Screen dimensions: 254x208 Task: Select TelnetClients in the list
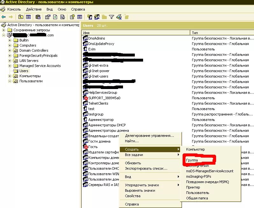pos(98,103)
